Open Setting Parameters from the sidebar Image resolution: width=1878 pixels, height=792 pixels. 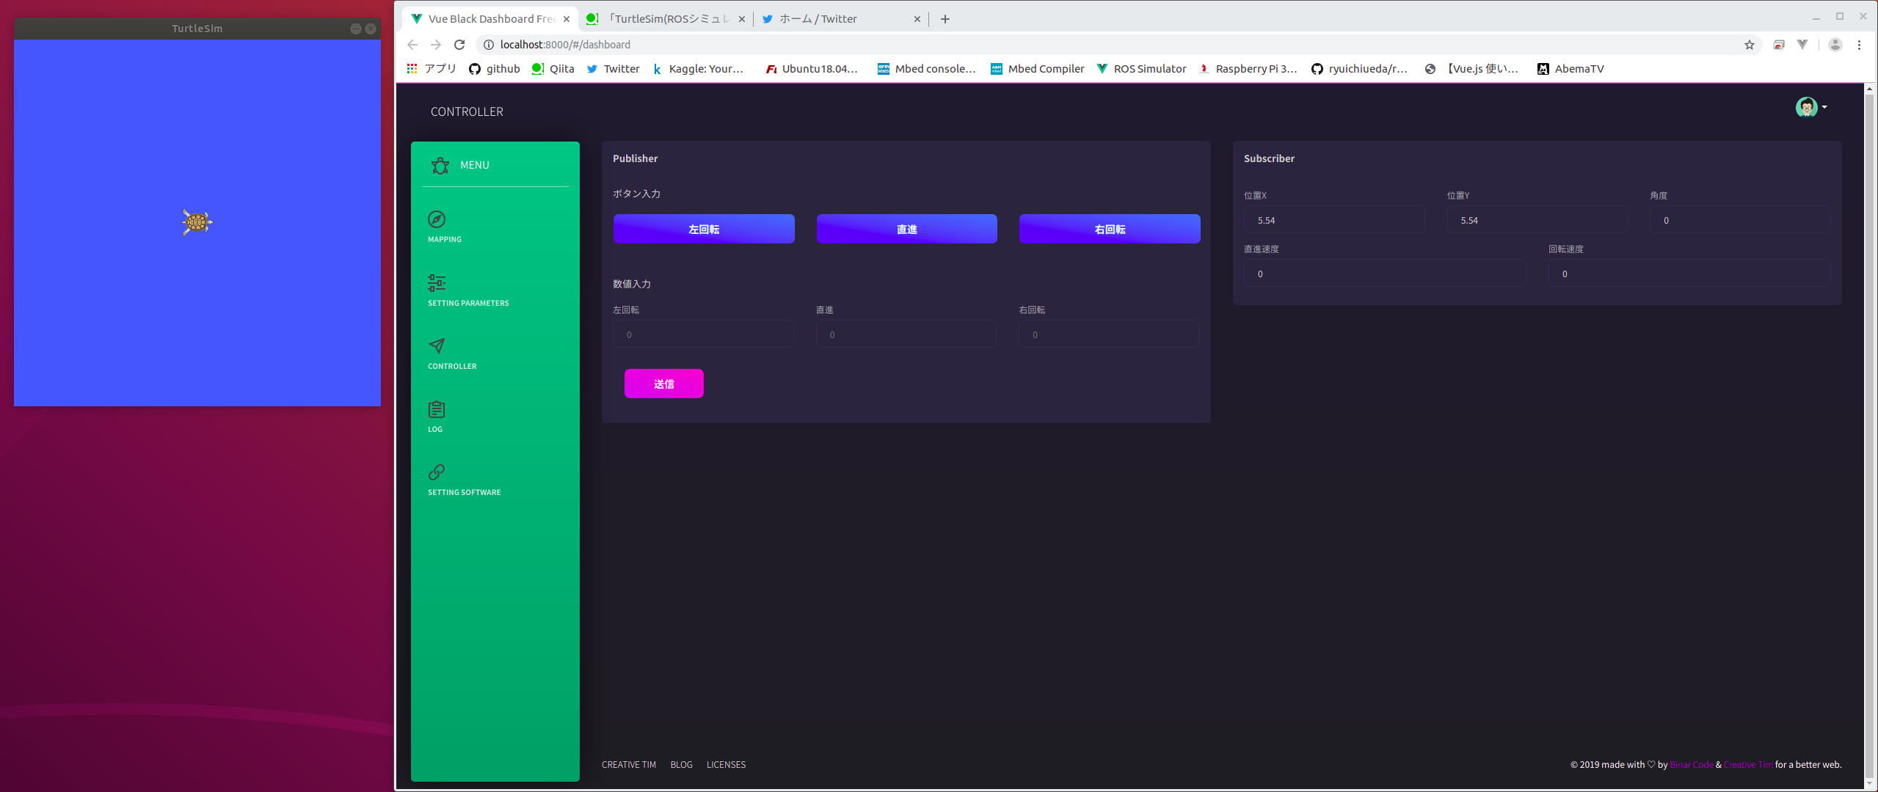click(436, 283)
